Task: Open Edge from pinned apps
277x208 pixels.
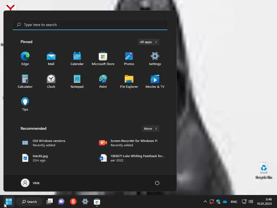Action: pyautogui.click(x=25, y=59)
